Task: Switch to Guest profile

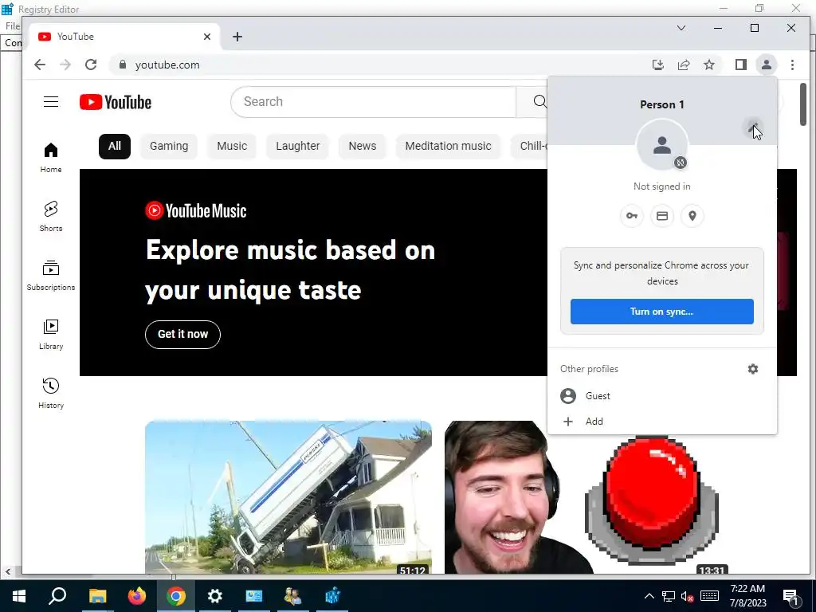Action: click(x=662, y=395)
